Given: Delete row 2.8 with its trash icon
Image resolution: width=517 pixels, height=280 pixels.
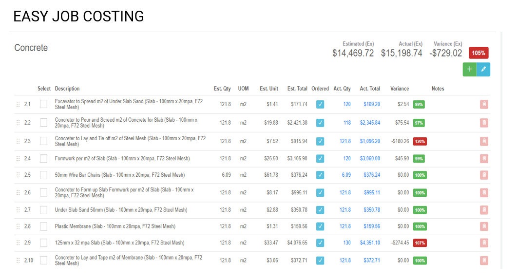Looking at the screenshot, I should (x=484, y=226).
